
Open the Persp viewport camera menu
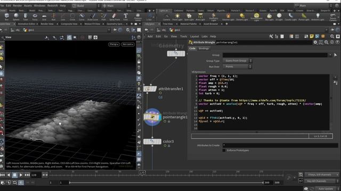pyautogui.click(x=114, y=44)
